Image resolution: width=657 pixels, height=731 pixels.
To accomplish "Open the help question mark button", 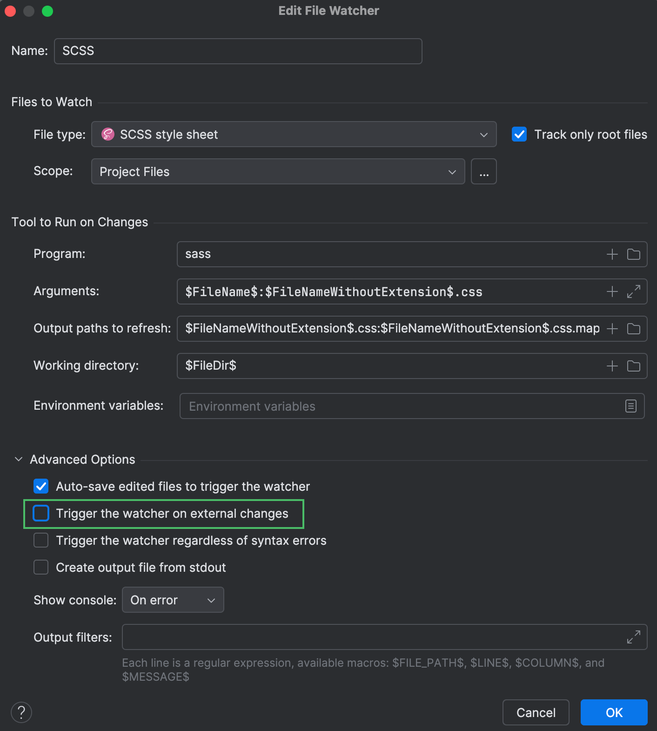I will pos(21,712).
